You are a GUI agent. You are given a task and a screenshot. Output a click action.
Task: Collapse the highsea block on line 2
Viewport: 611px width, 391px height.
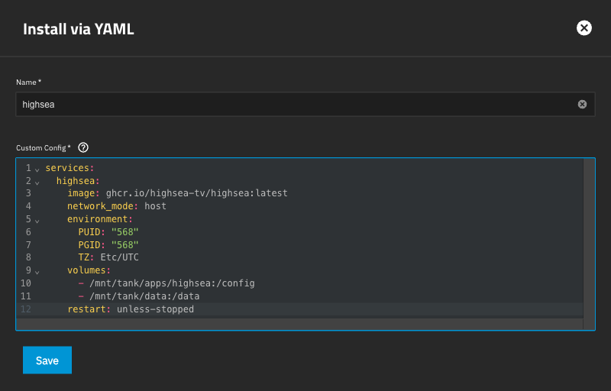pos(37,183)
